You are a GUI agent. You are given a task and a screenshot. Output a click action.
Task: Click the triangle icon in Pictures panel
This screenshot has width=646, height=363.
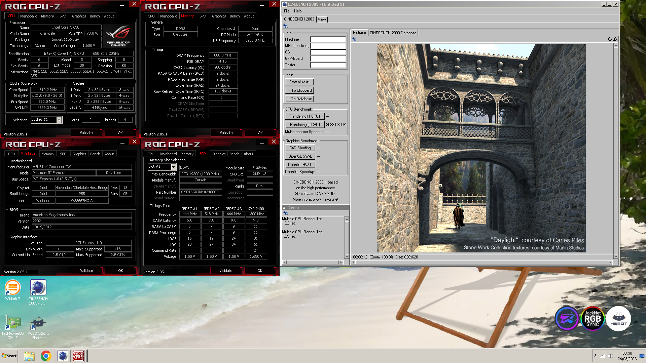tap(615, 39)
